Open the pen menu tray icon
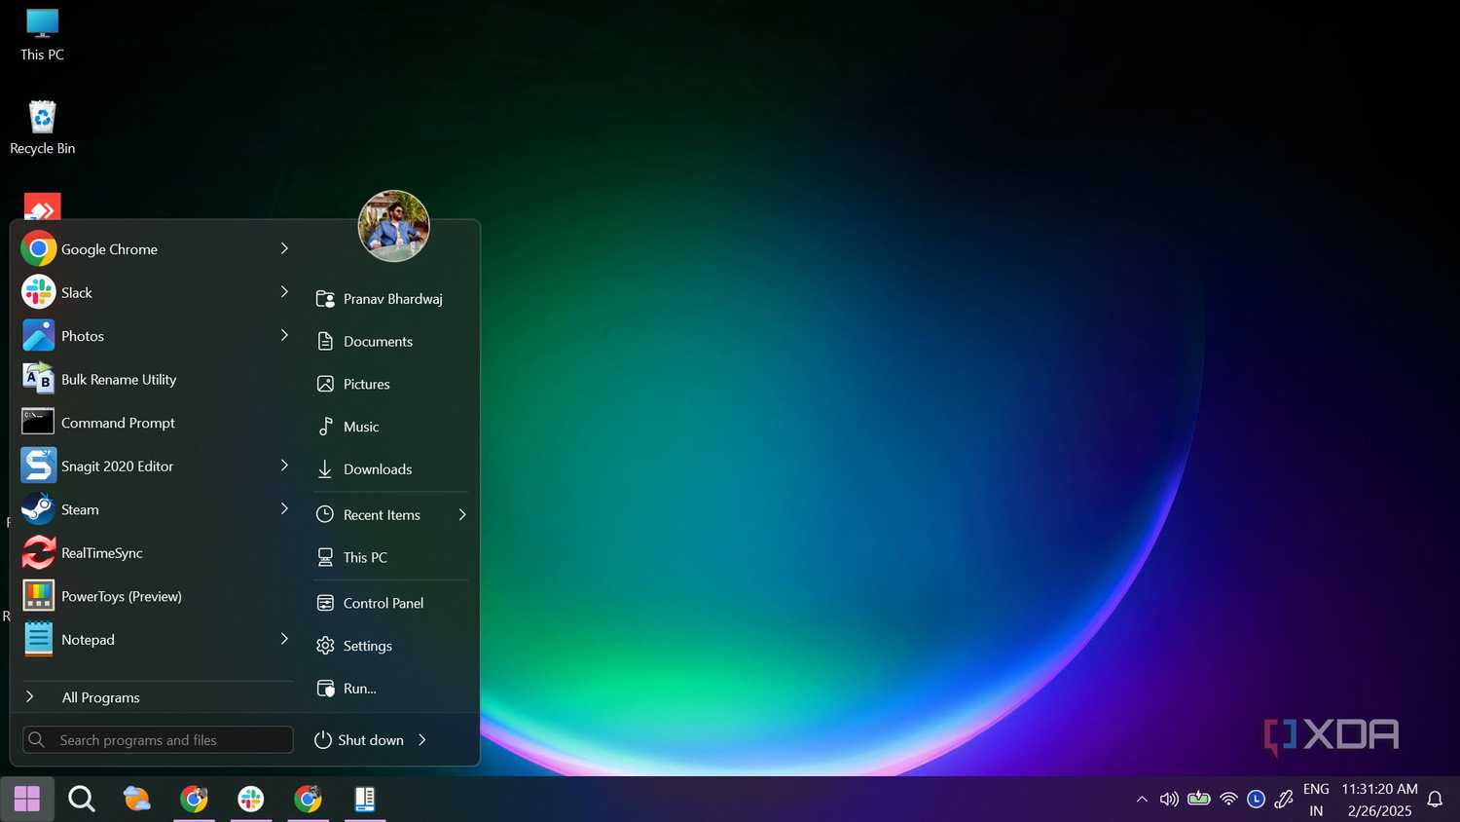The image size is (1460, 822). pos(1284,800)
